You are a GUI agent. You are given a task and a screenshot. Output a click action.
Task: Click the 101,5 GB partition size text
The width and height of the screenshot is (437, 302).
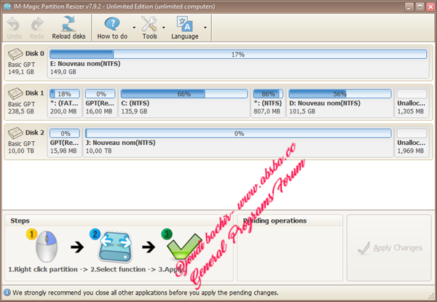point(302,111)
